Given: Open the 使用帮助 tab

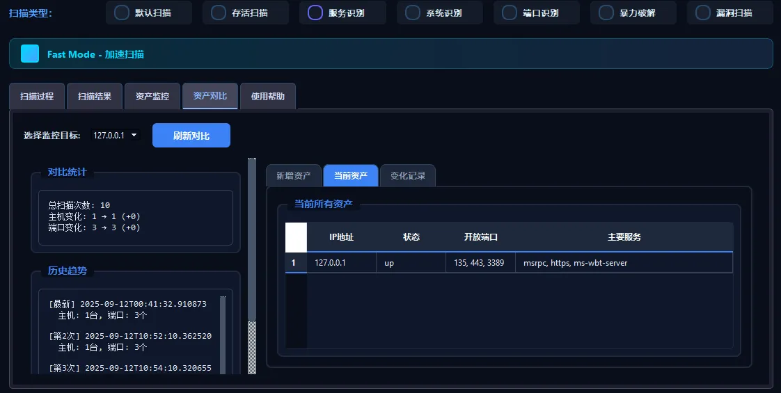Looking at the screenshot, I should (x=268, y=97).
